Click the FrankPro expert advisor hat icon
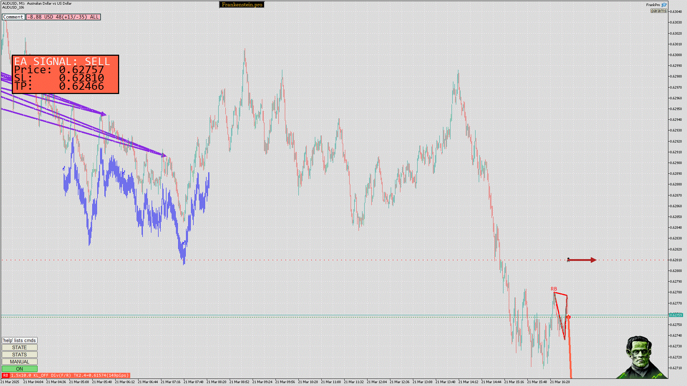The image size is (687, 386). click(x=664, y=5)
